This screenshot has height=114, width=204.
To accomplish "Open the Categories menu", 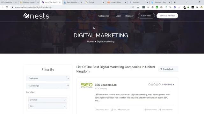I will click(104, 16).
